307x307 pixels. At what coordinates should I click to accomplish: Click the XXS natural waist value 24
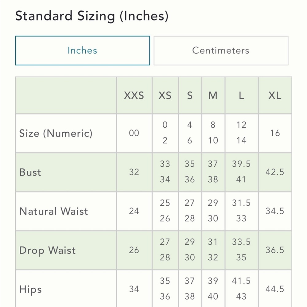pos(134,211)
